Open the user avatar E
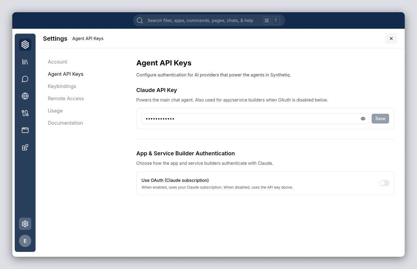 coord(25,241)
